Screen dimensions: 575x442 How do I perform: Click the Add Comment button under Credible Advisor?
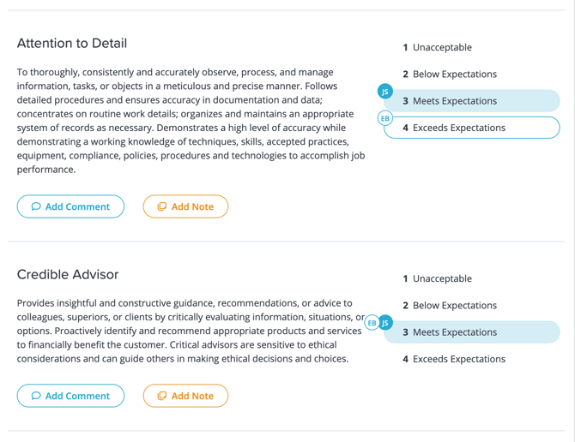(x=70, y=396)
